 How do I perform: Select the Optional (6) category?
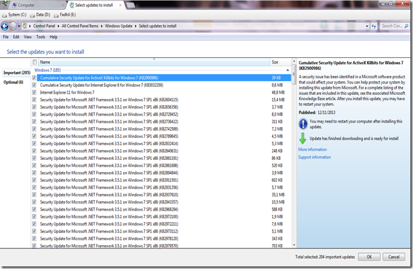pyautogui.click(x=13, y=82)
